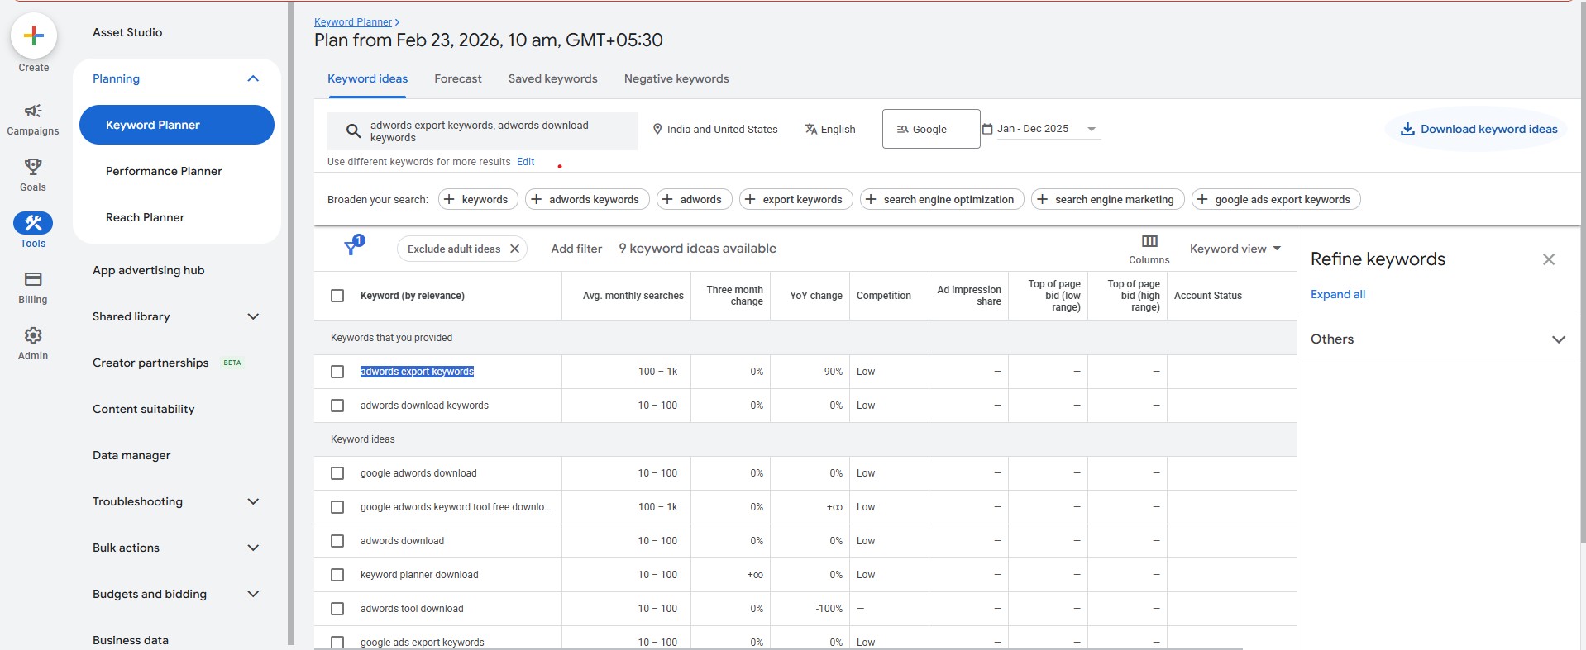Check the 'adwords download keywords' row
1586x650 pixels.
tap(337, 406)
